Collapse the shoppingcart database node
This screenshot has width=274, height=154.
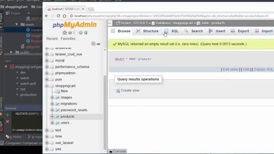pyautogui.click(x=47, y=86)
